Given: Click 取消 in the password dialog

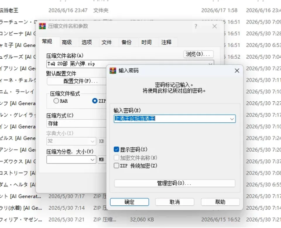Looking at the screenshot, I should point(174,202).
